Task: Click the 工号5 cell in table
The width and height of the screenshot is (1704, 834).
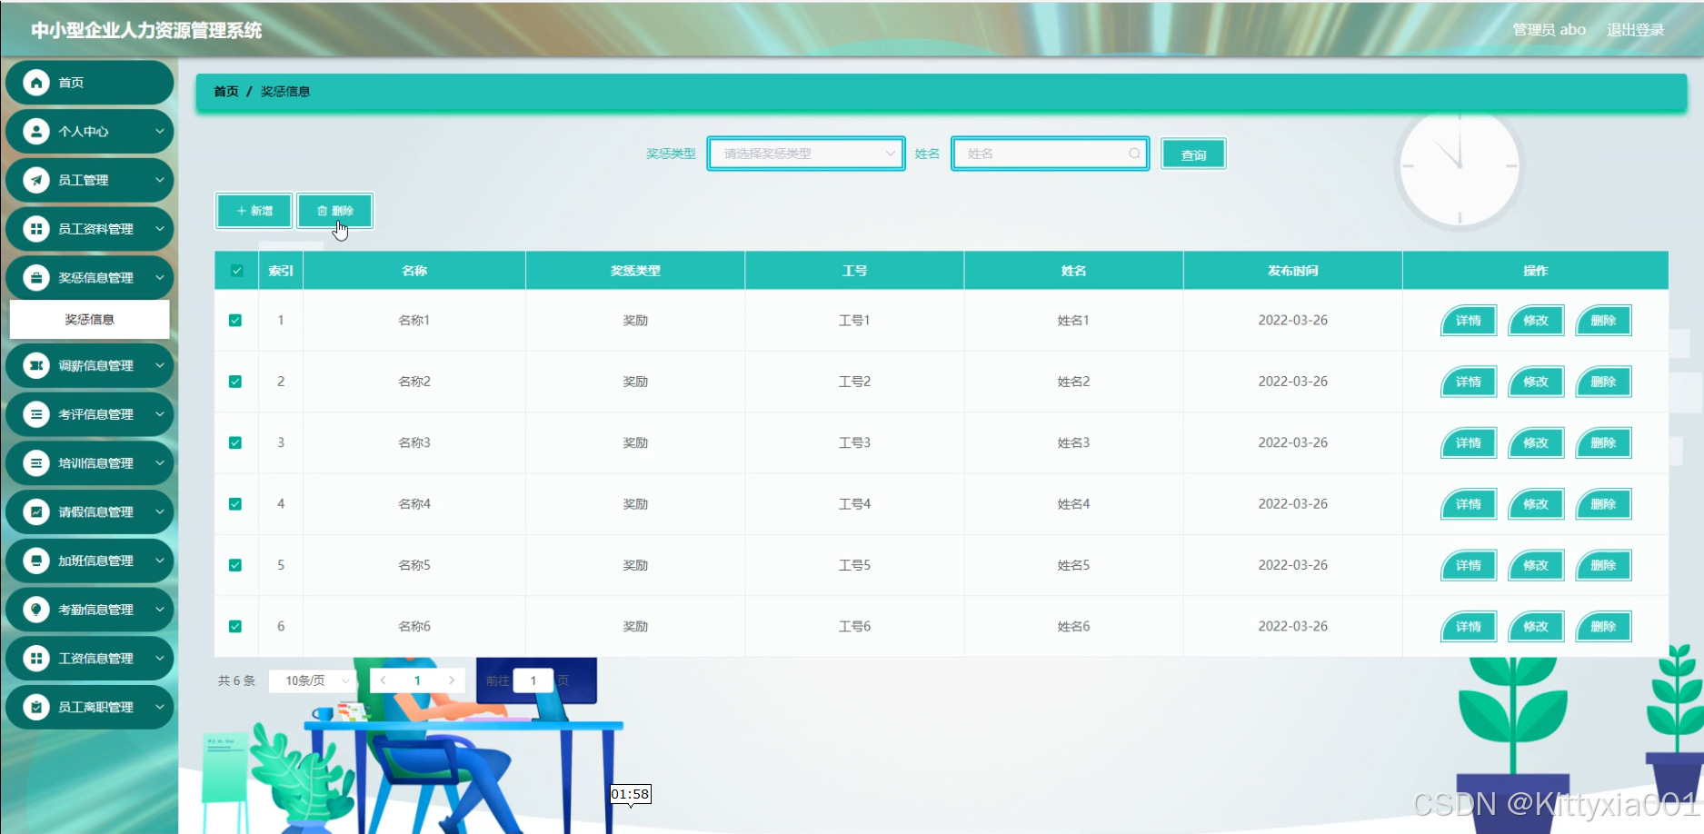Action: [x=854, y=565]
